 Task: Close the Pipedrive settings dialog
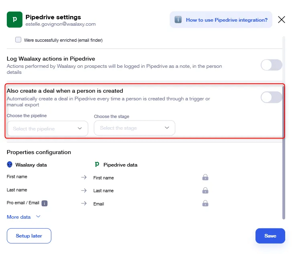click(282, 20)
